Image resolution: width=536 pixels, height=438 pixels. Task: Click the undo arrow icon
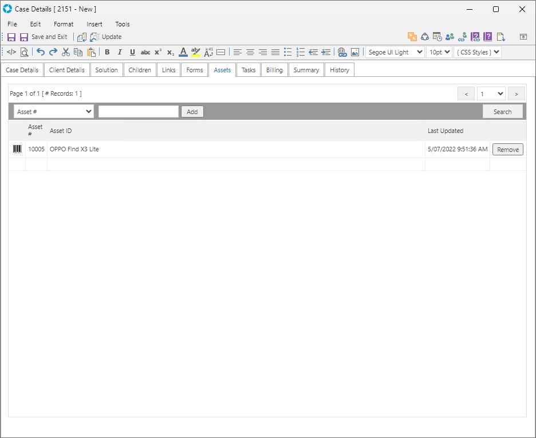[x=41, y=52]
